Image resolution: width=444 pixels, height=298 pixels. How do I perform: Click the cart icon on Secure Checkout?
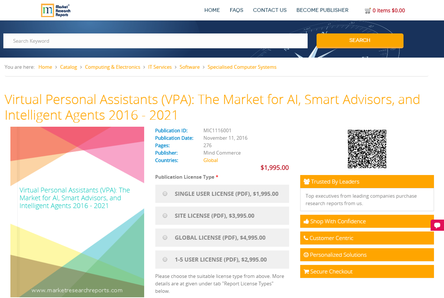pyautogui.click(x=306, y=271)
